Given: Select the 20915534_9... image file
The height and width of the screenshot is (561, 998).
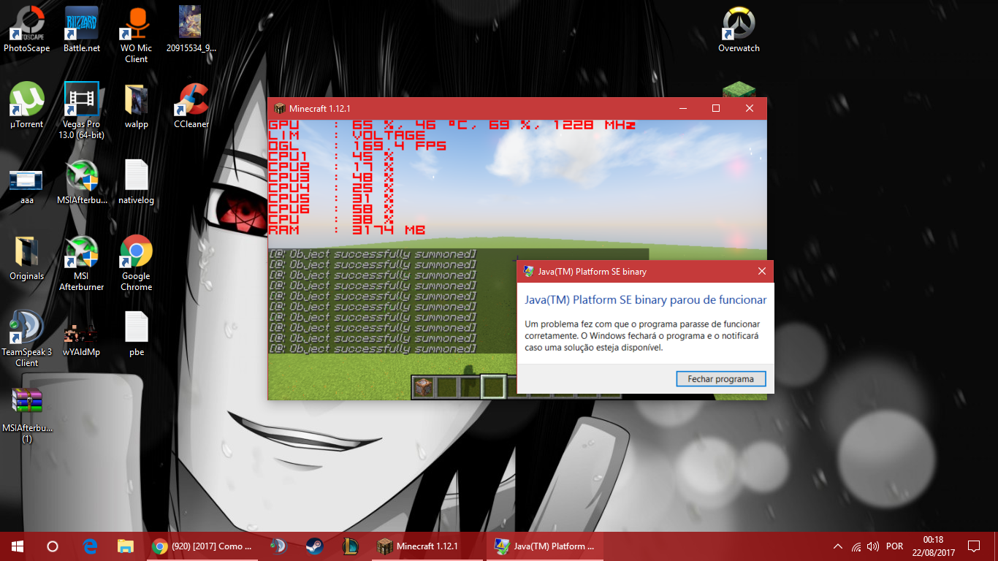Looking at the screenshot, I should [x=191, y=29].
